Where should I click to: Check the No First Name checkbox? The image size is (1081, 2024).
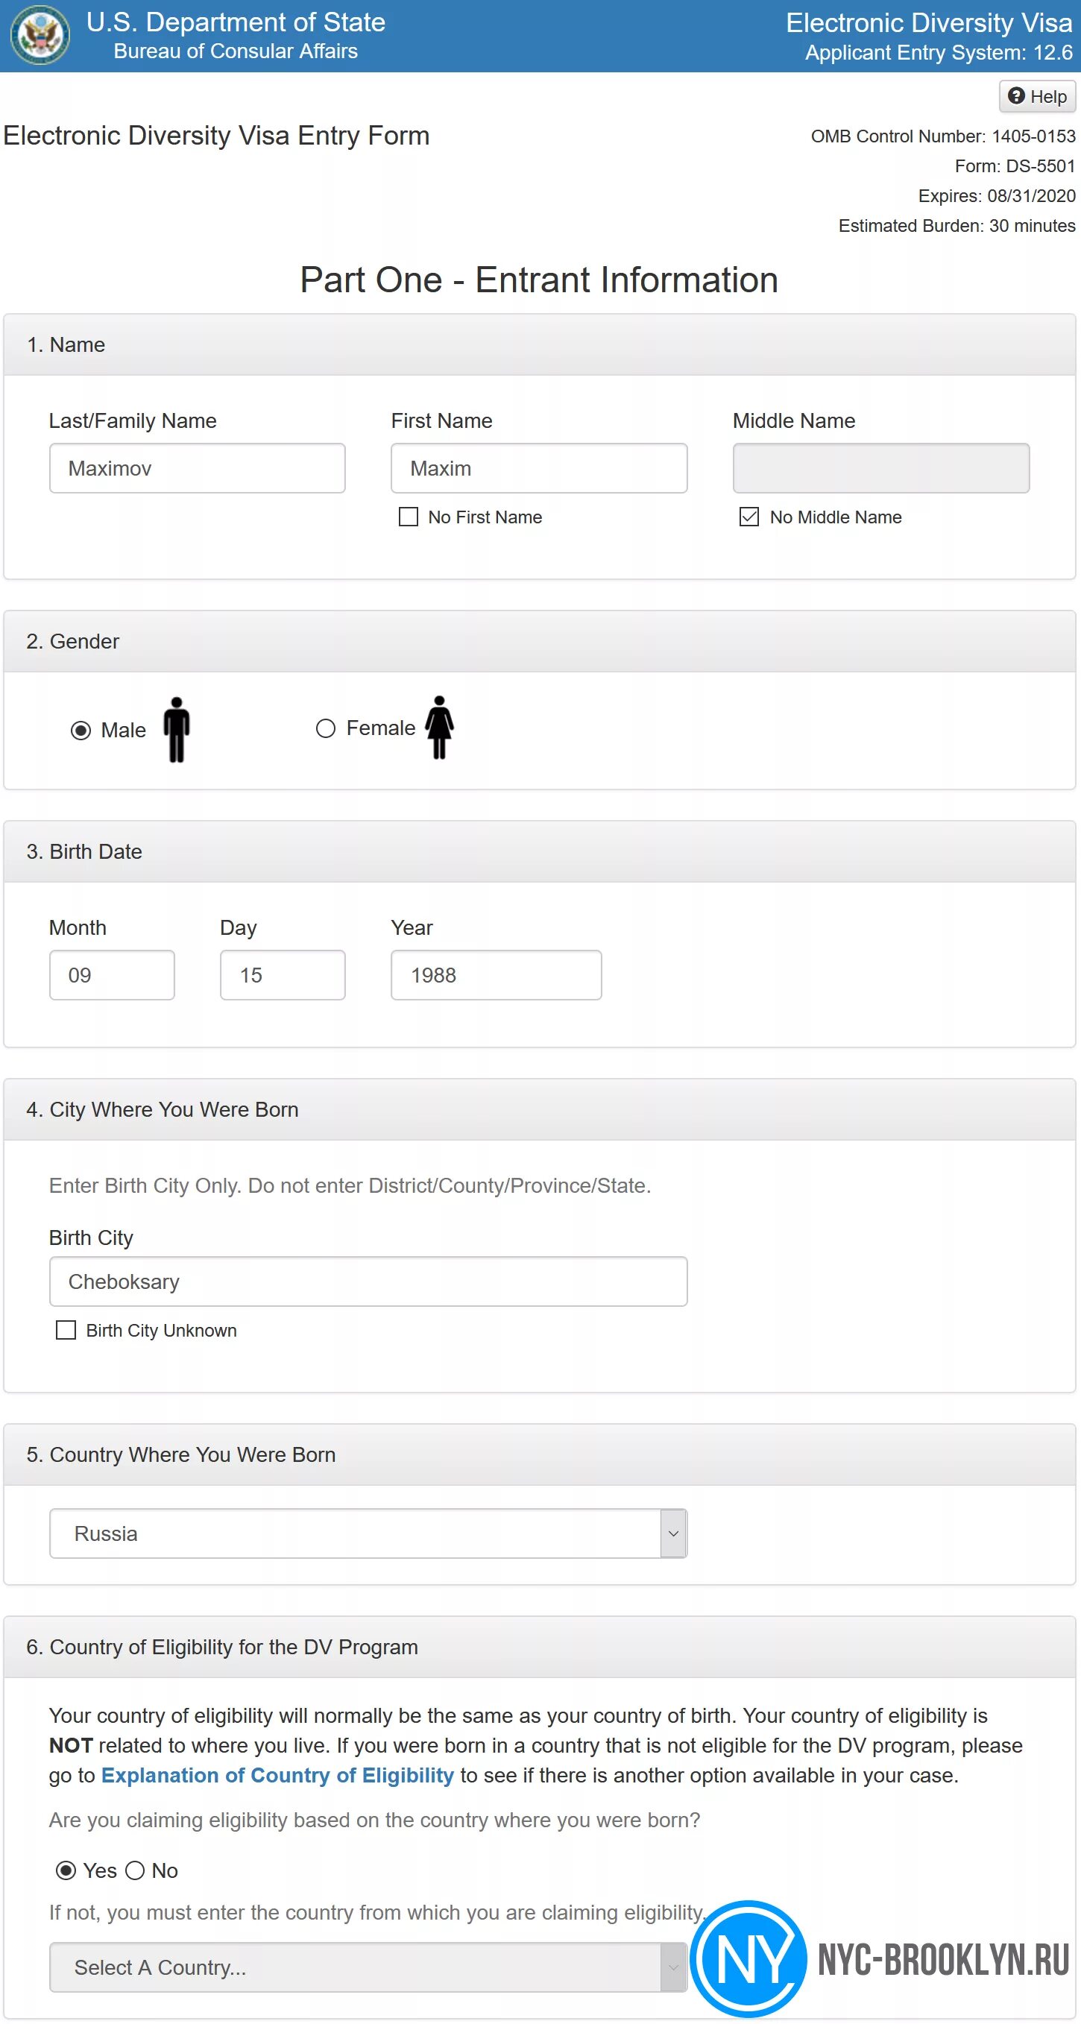[x=409, y=517]
